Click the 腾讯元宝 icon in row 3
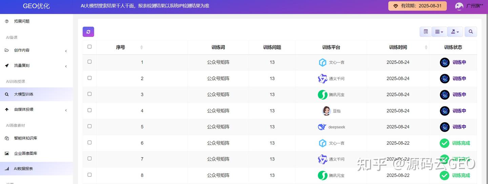The image size is (488, 184). coord(323,95)
